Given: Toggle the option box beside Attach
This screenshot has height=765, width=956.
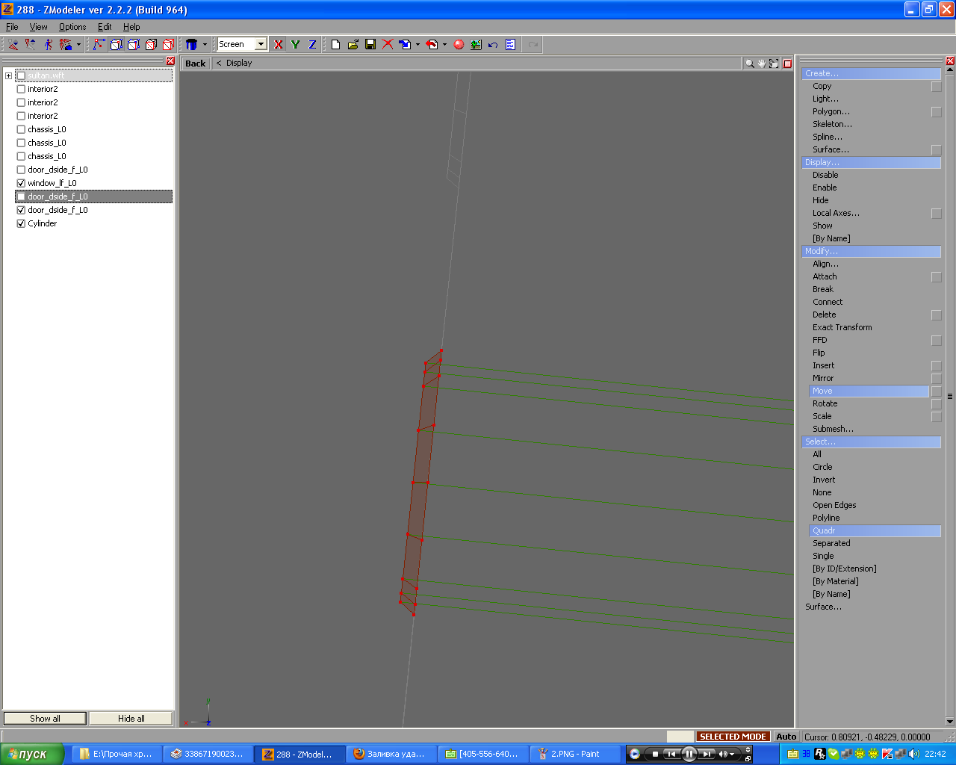Looking at the screenshot, I should (936, 277).
